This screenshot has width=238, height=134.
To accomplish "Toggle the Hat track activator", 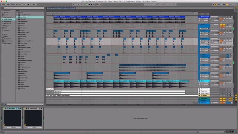I will pyautogui.click(x=222, y=65).
